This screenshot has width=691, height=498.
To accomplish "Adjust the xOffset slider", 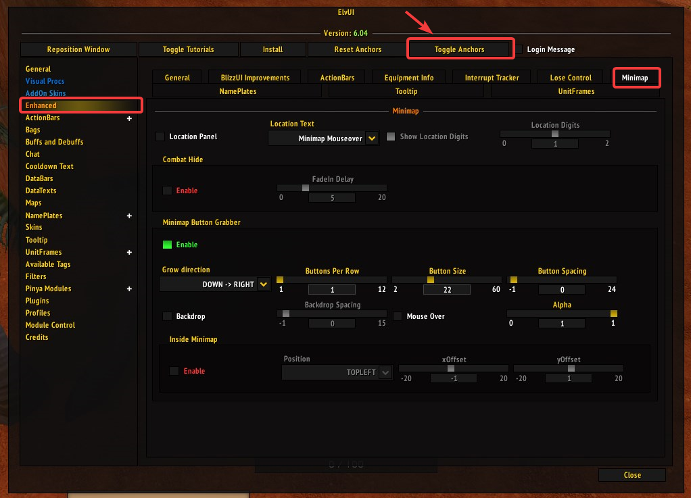I will pos(454,368).
